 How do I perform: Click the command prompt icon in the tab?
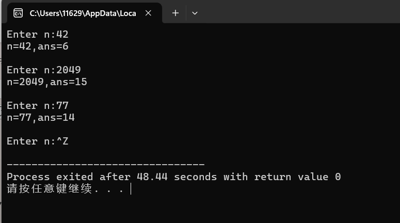pos(18,13)
